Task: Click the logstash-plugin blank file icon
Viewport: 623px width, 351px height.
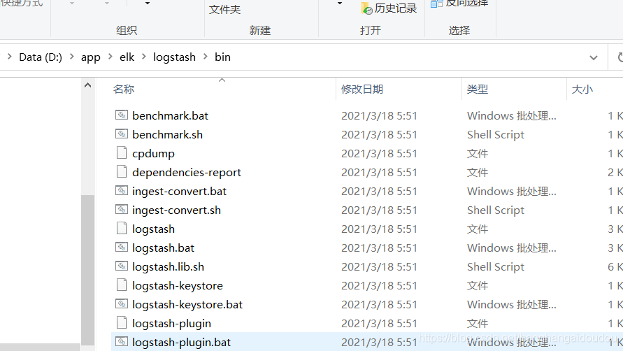Action: pyautogui.click(x=122, y=323)
